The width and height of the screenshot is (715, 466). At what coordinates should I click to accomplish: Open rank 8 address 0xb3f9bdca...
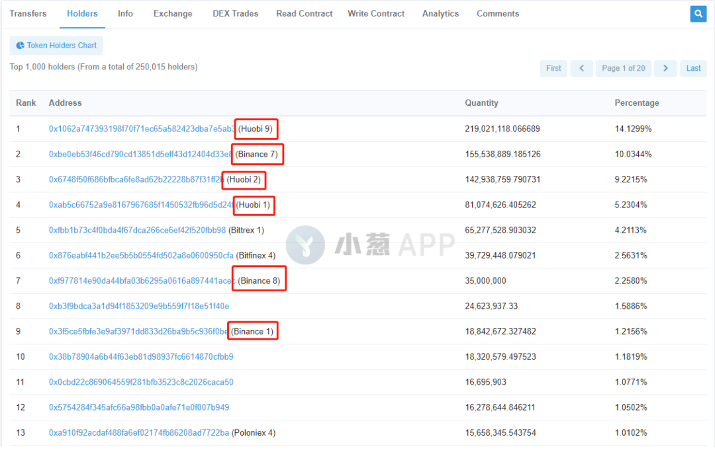139,306
